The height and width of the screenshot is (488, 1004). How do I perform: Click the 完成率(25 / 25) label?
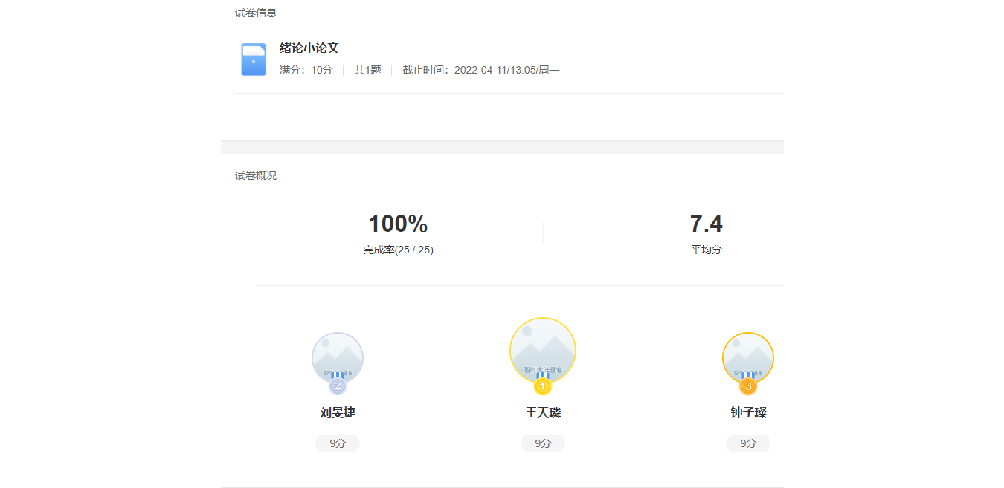(x=398, y=250)
